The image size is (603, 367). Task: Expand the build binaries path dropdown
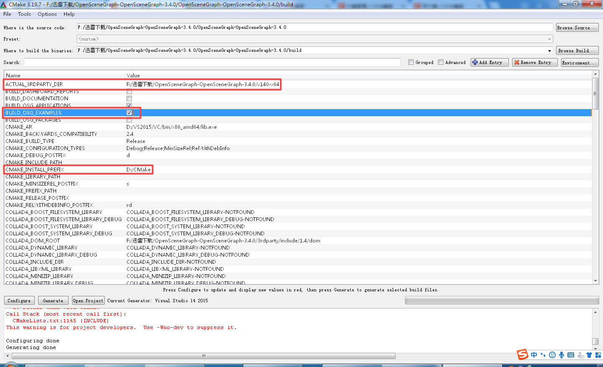tap(549, 51)
